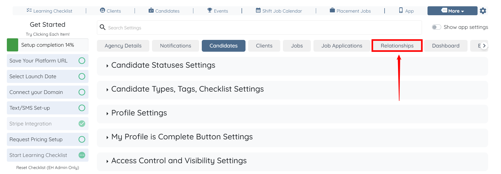Open the More dropdown menu
501x174 pixels.
tap(452, 11)
